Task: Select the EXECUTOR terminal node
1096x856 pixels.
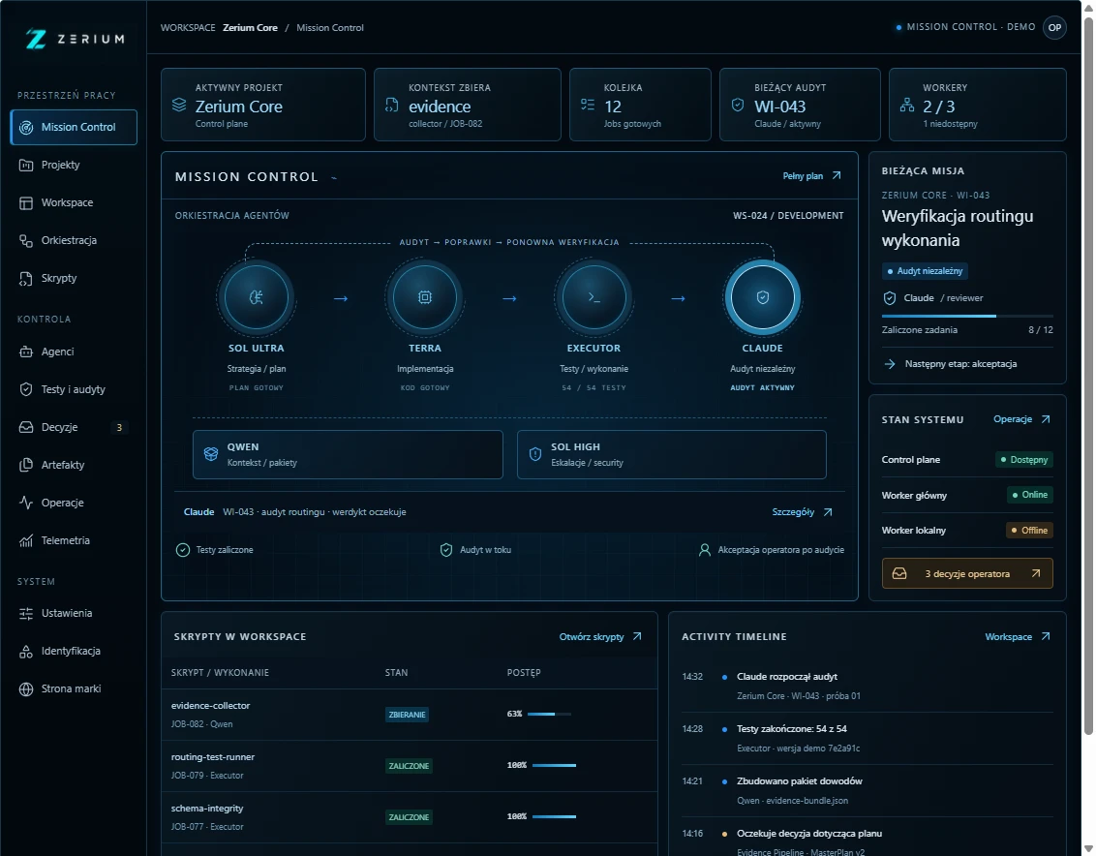Action: point(594,297)
